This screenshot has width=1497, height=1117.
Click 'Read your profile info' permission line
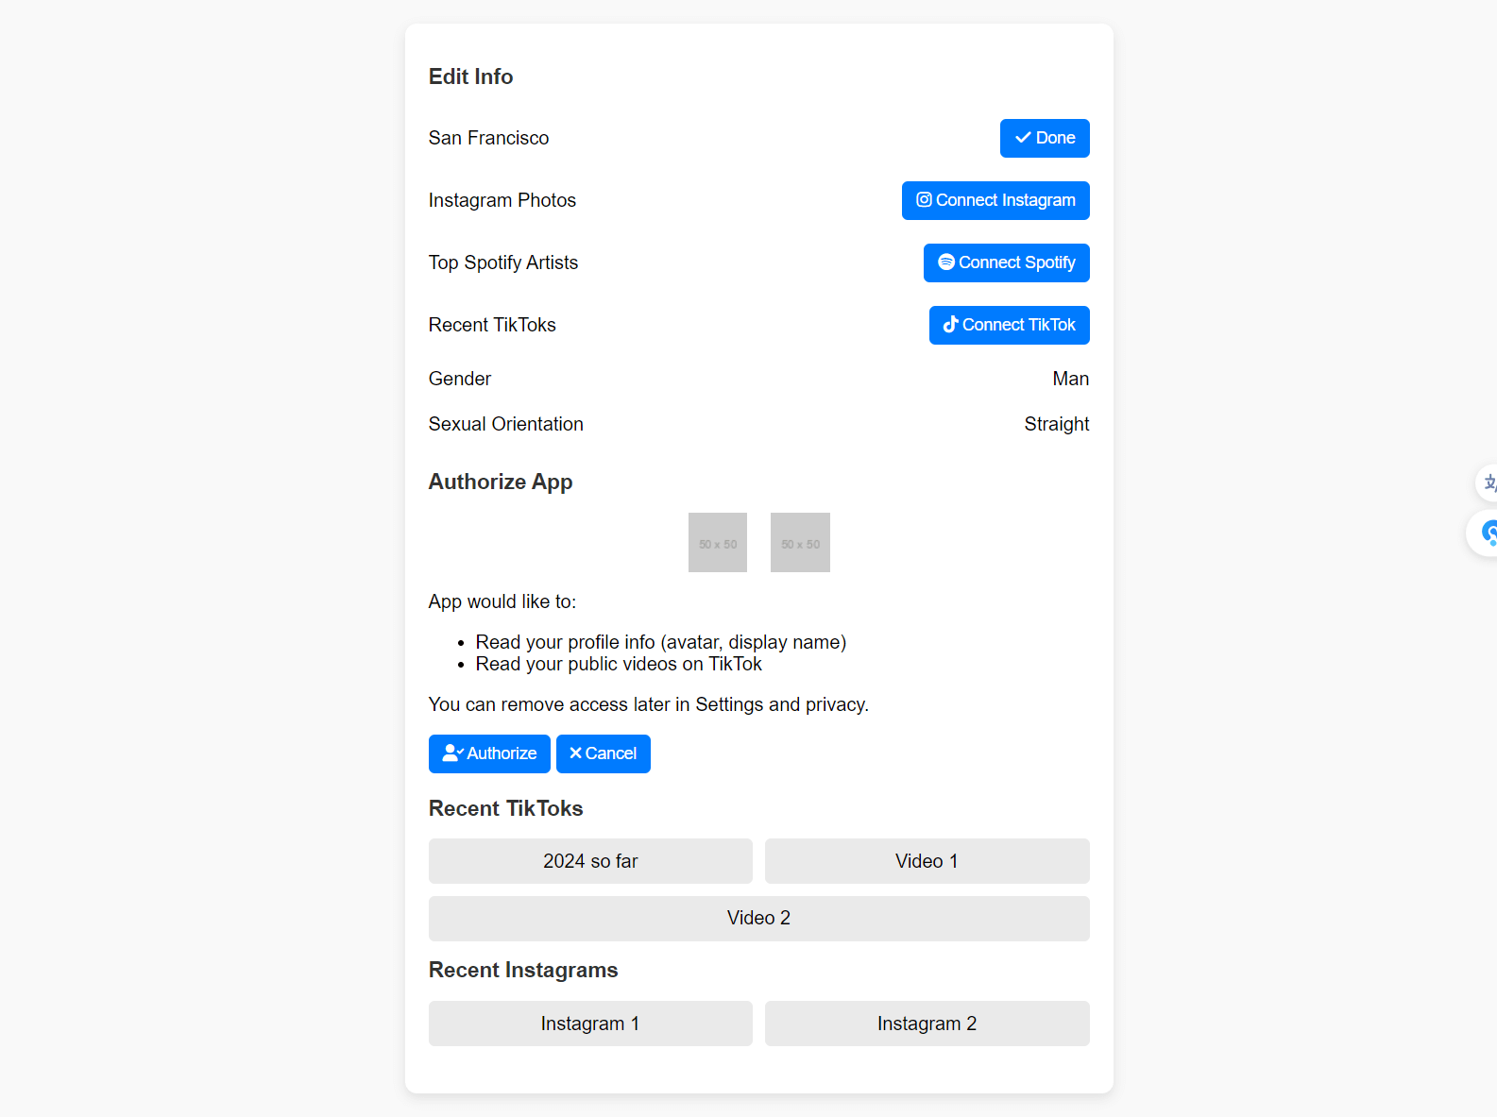661,642
